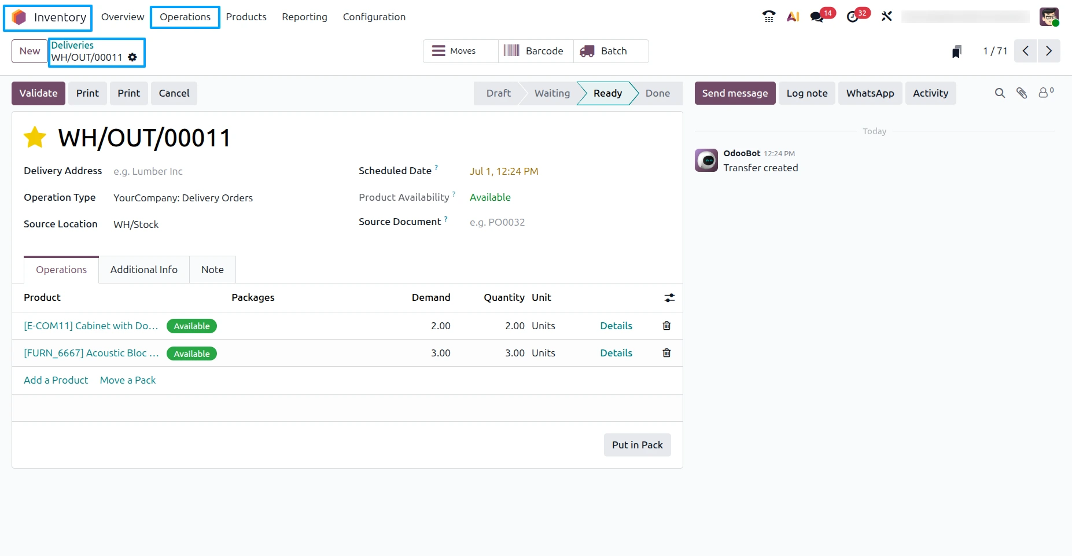Delete the Cabinet with Doors line via the trash icon
The height and width of the screenshot is (556, 1072).
[x=666, y=326]
